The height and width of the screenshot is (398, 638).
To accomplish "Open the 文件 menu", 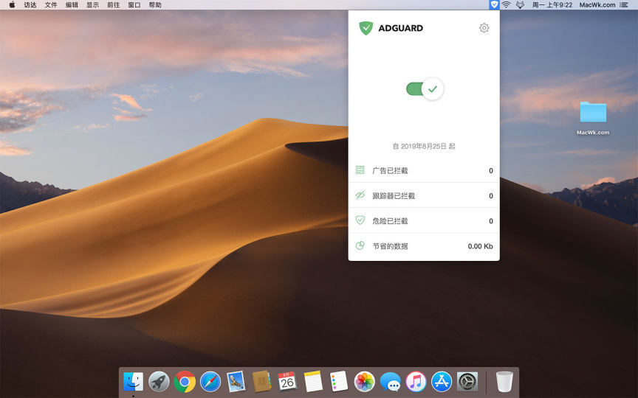I will (x=51, y=4).
